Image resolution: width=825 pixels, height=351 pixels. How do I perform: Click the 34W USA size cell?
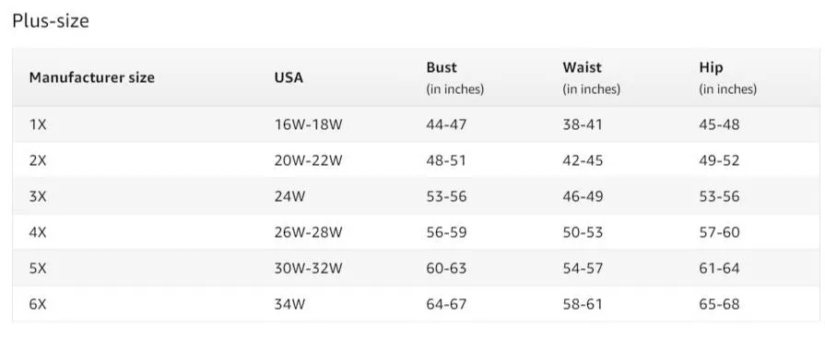[x=289, y=304]
